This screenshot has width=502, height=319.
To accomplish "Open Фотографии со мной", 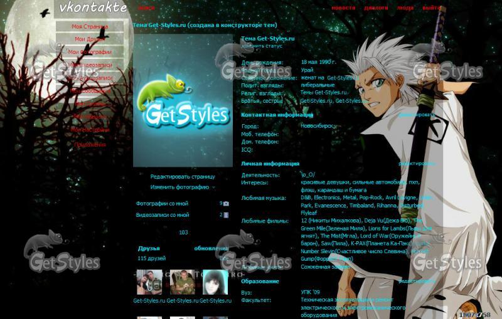I will click(162, 204).
